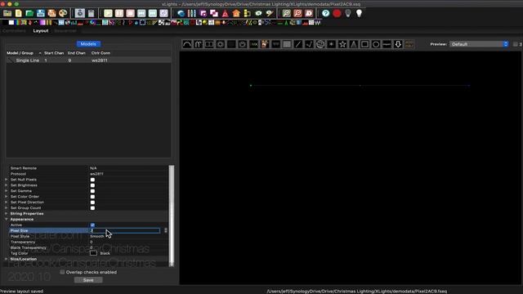Select the Arches model tool
The image size is (523, 294).
[187, 44]
